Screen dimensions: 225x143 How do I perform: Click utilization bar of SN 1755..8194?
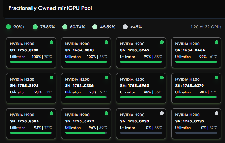point(31,97)
